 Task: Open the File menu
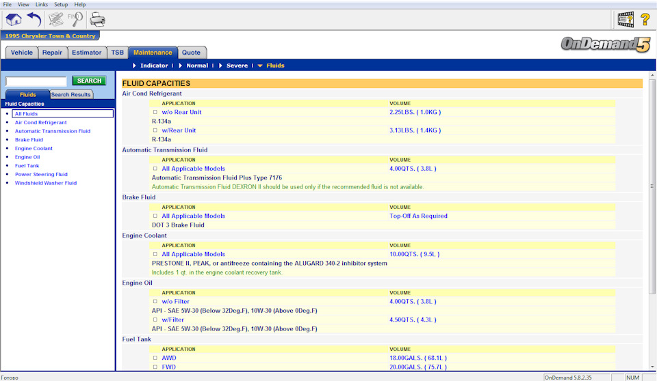7,4
